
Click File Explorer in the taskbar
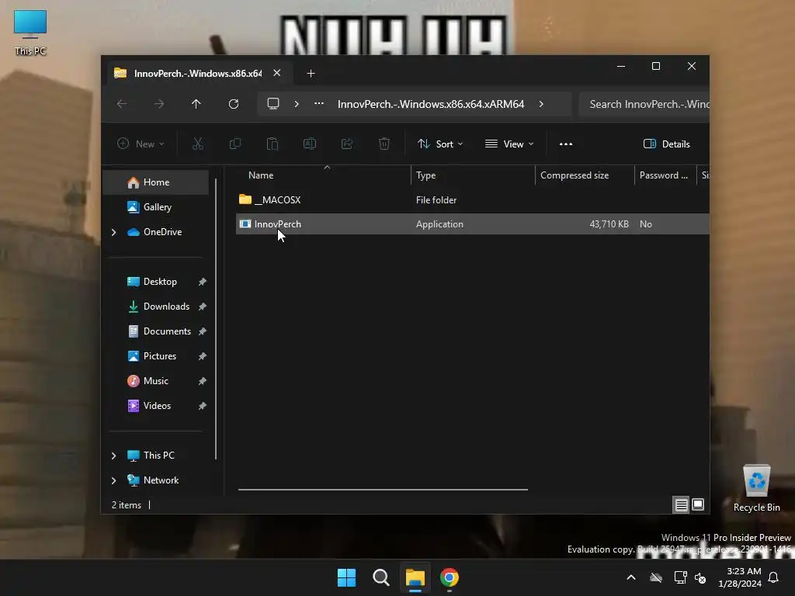pos(415,577)
